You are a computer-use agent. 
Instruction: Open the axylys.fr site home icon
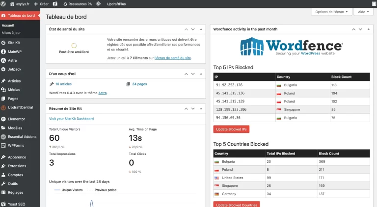(x=12, y=4)
